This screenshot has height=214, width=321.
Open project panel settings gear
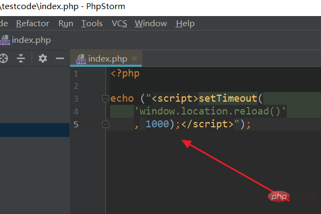click(43, 58)
